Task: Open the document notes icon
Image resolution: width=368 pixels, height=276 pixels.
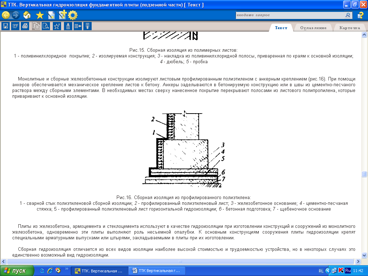Action: pyautogui.click(x=51, y=15)
